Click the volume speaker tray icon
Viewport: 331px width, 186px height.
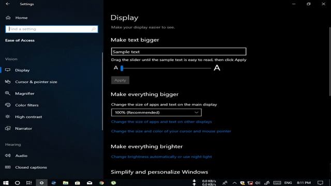click(x=258, y=183)
